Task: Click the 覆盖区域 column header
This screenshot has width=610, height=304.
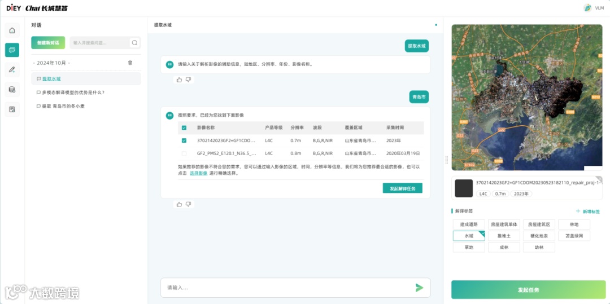Action: [x=354, y=127]
